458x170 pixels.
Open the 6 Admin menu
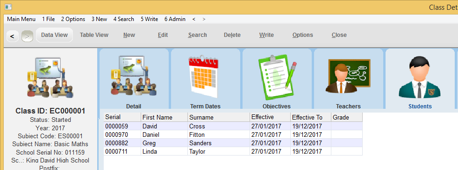click(x=175, y=19)
